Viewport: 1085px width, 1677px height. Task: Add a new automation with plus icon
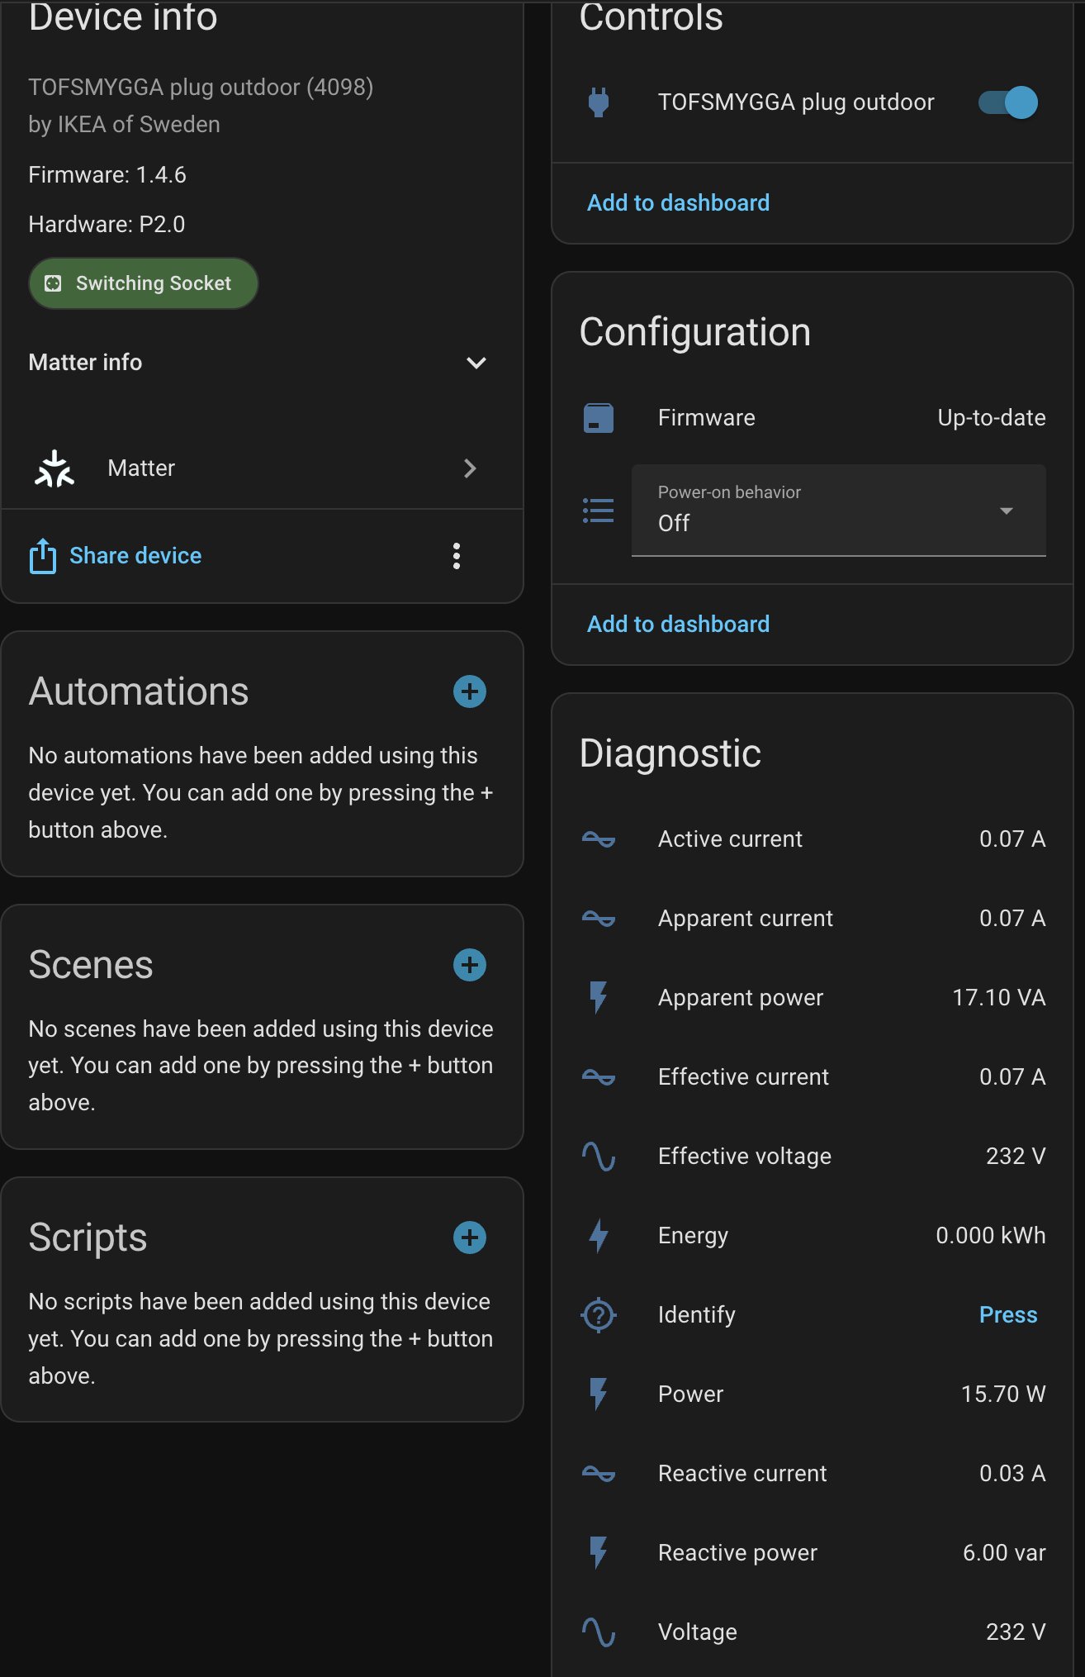coord(469,691)
